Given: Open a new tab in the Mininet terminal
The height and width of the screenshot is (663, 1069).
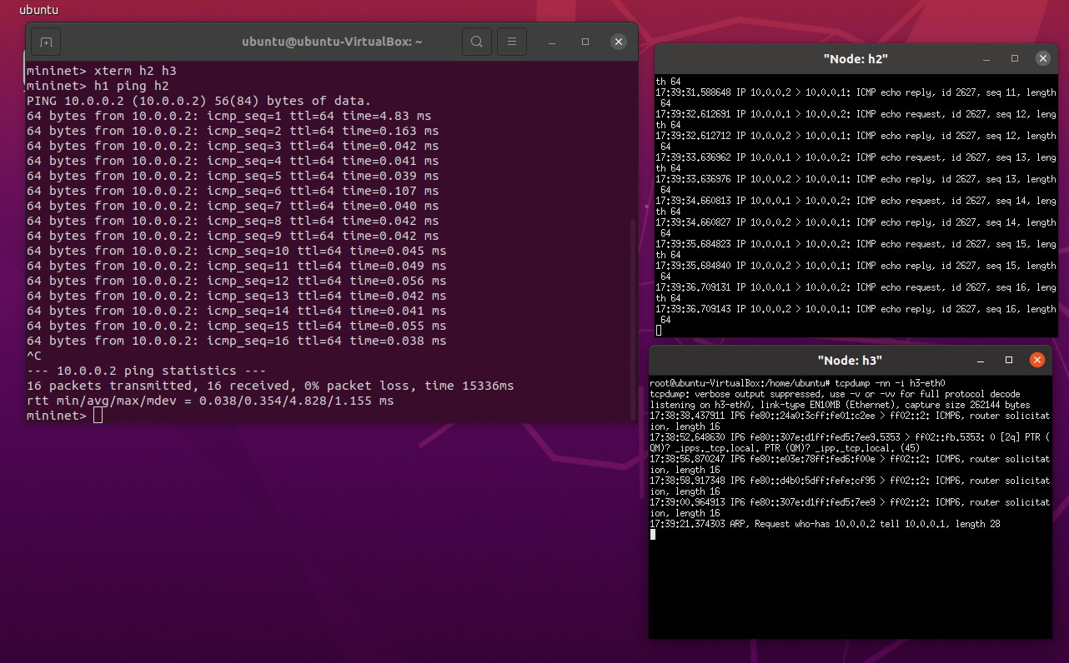Looking at the screenshot, I should (x=46, y=42).
